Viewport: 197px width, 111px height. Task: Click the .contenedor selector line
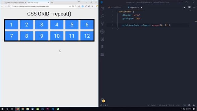click(126, 12)
